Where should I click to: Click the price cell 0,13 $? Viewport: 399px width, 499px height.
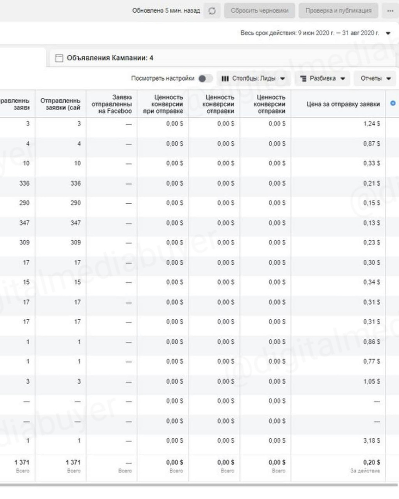pyautogui.click(x=372, y=223)
